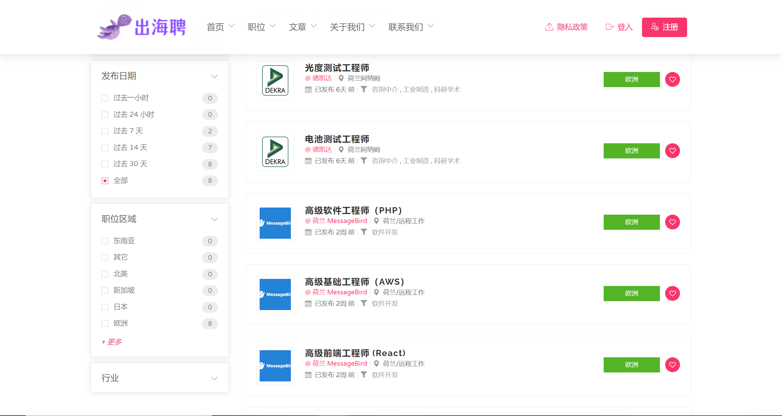This screenshot has width=782, height=416.
Task: Collapse the 职位区域 section chevron
Action: click(214, 219)
